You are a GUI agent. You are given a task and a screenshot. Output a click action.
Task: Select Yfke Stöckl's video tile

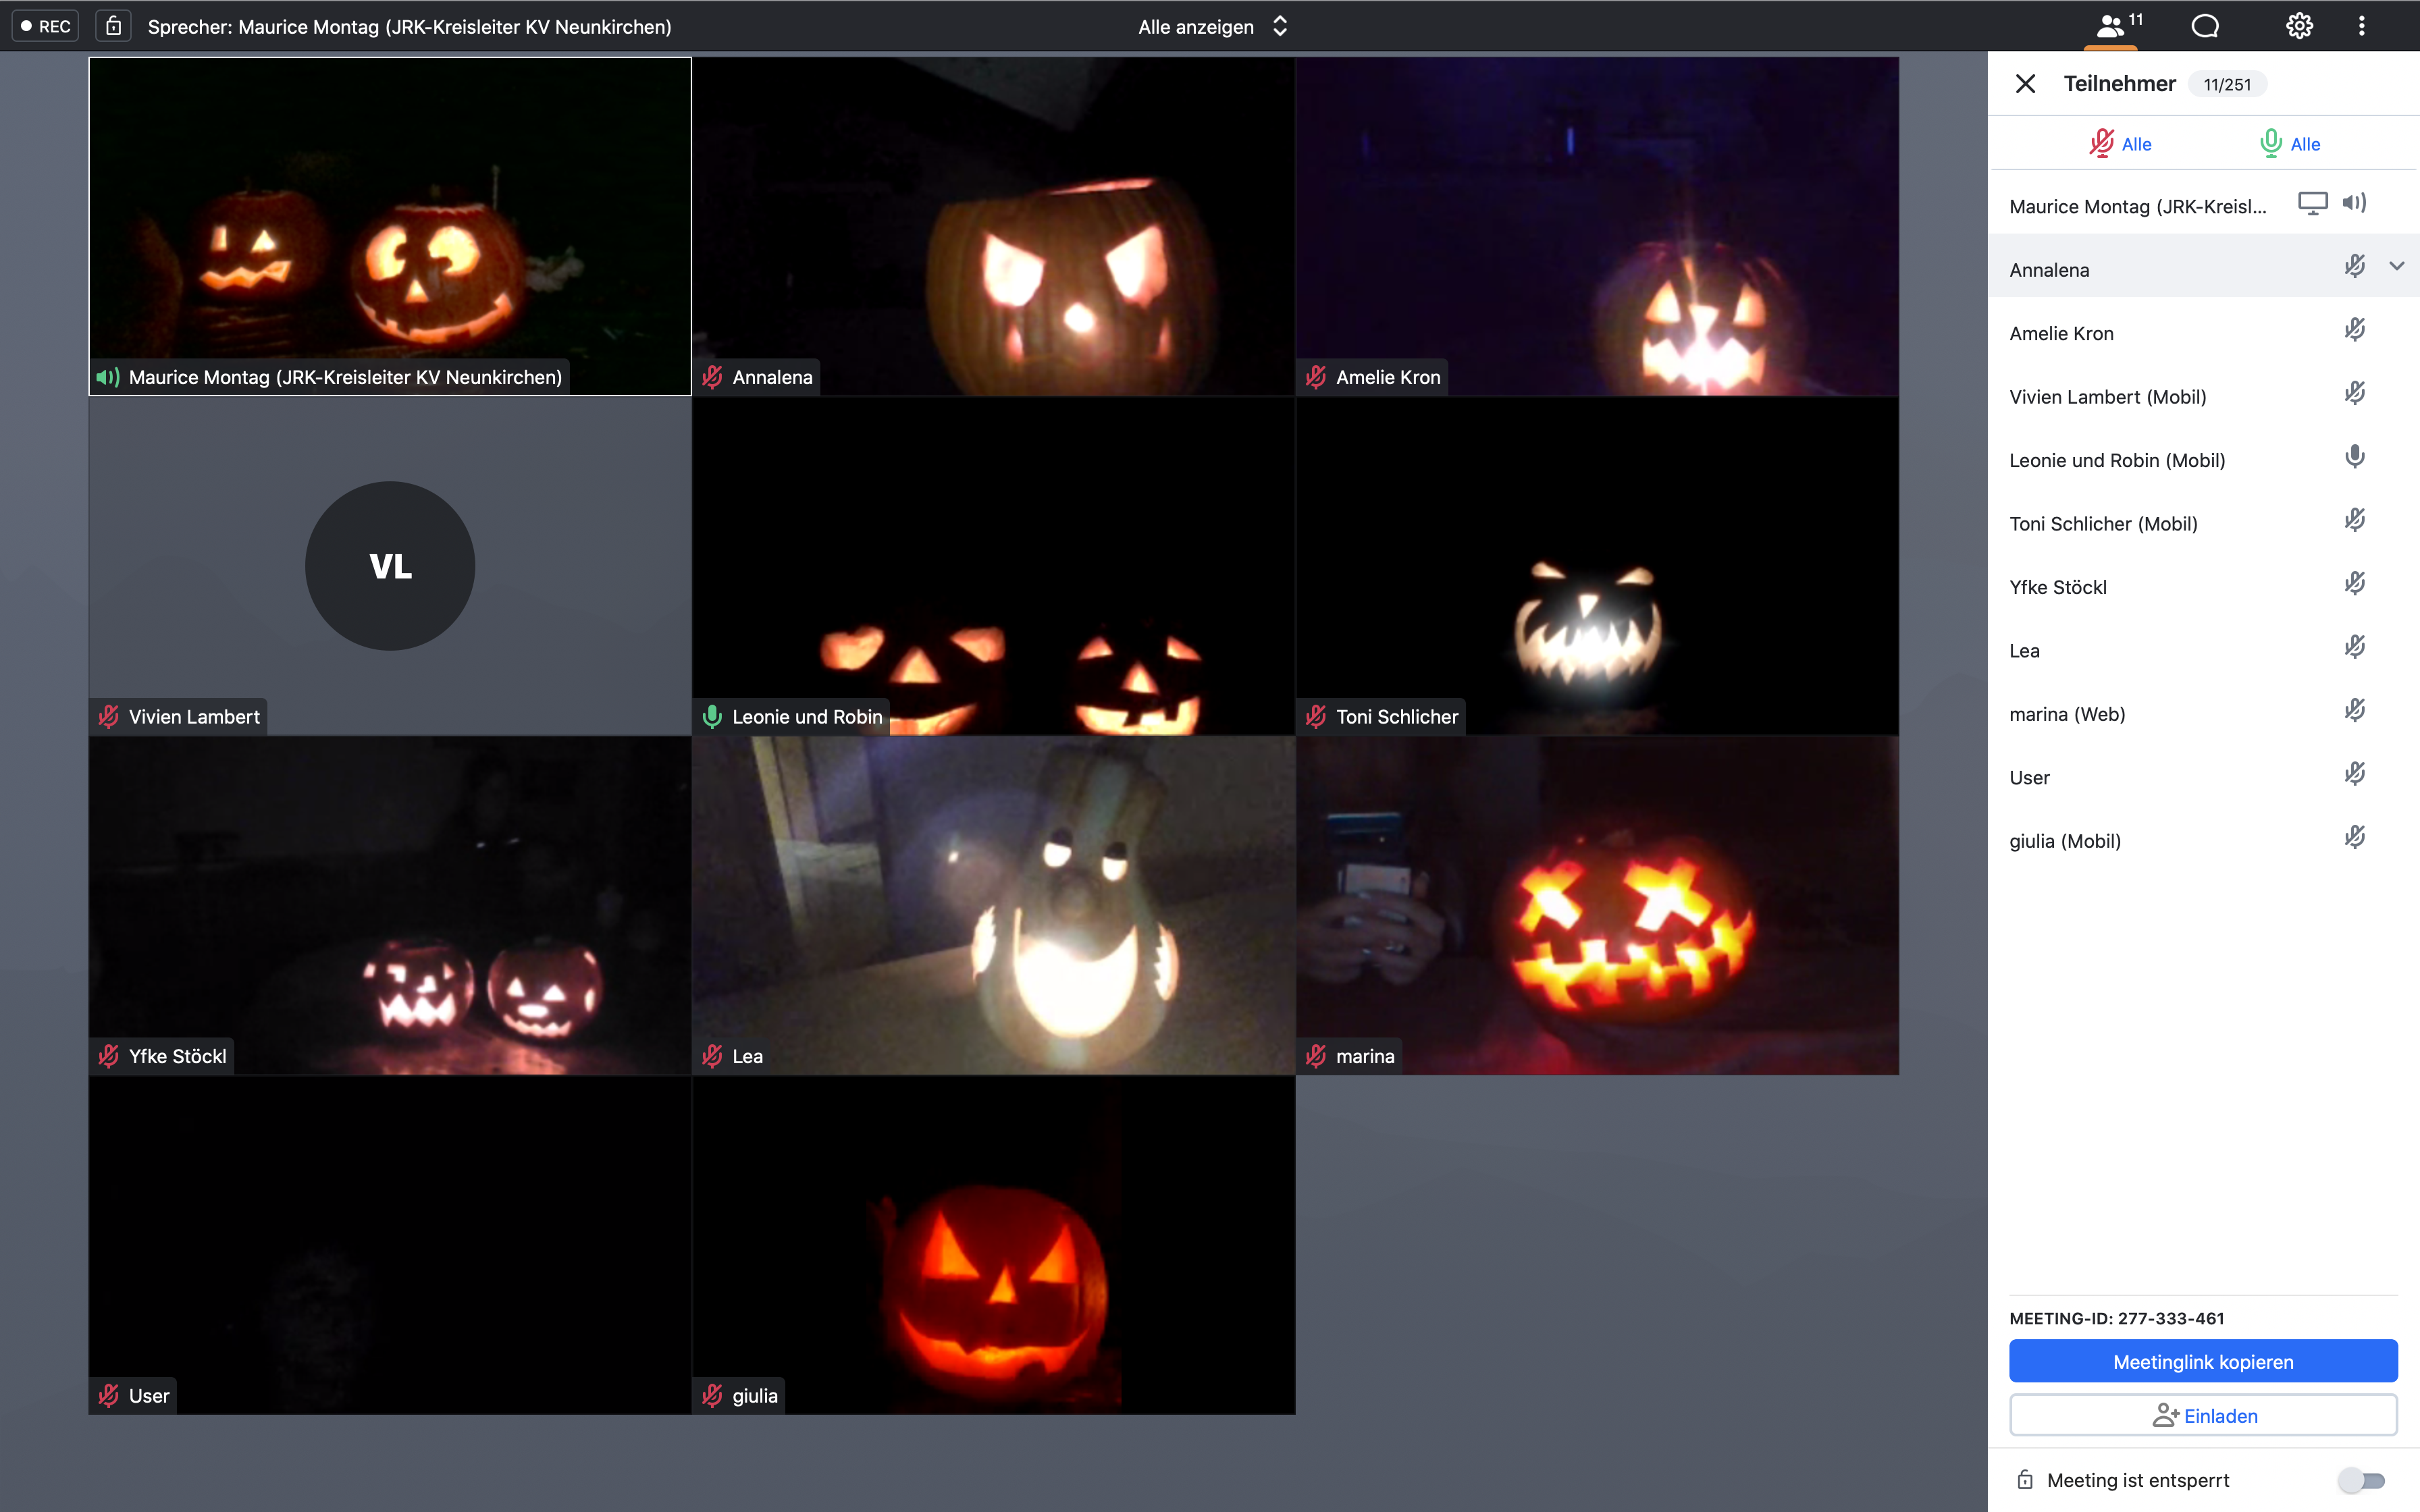[x=390, y=905]
